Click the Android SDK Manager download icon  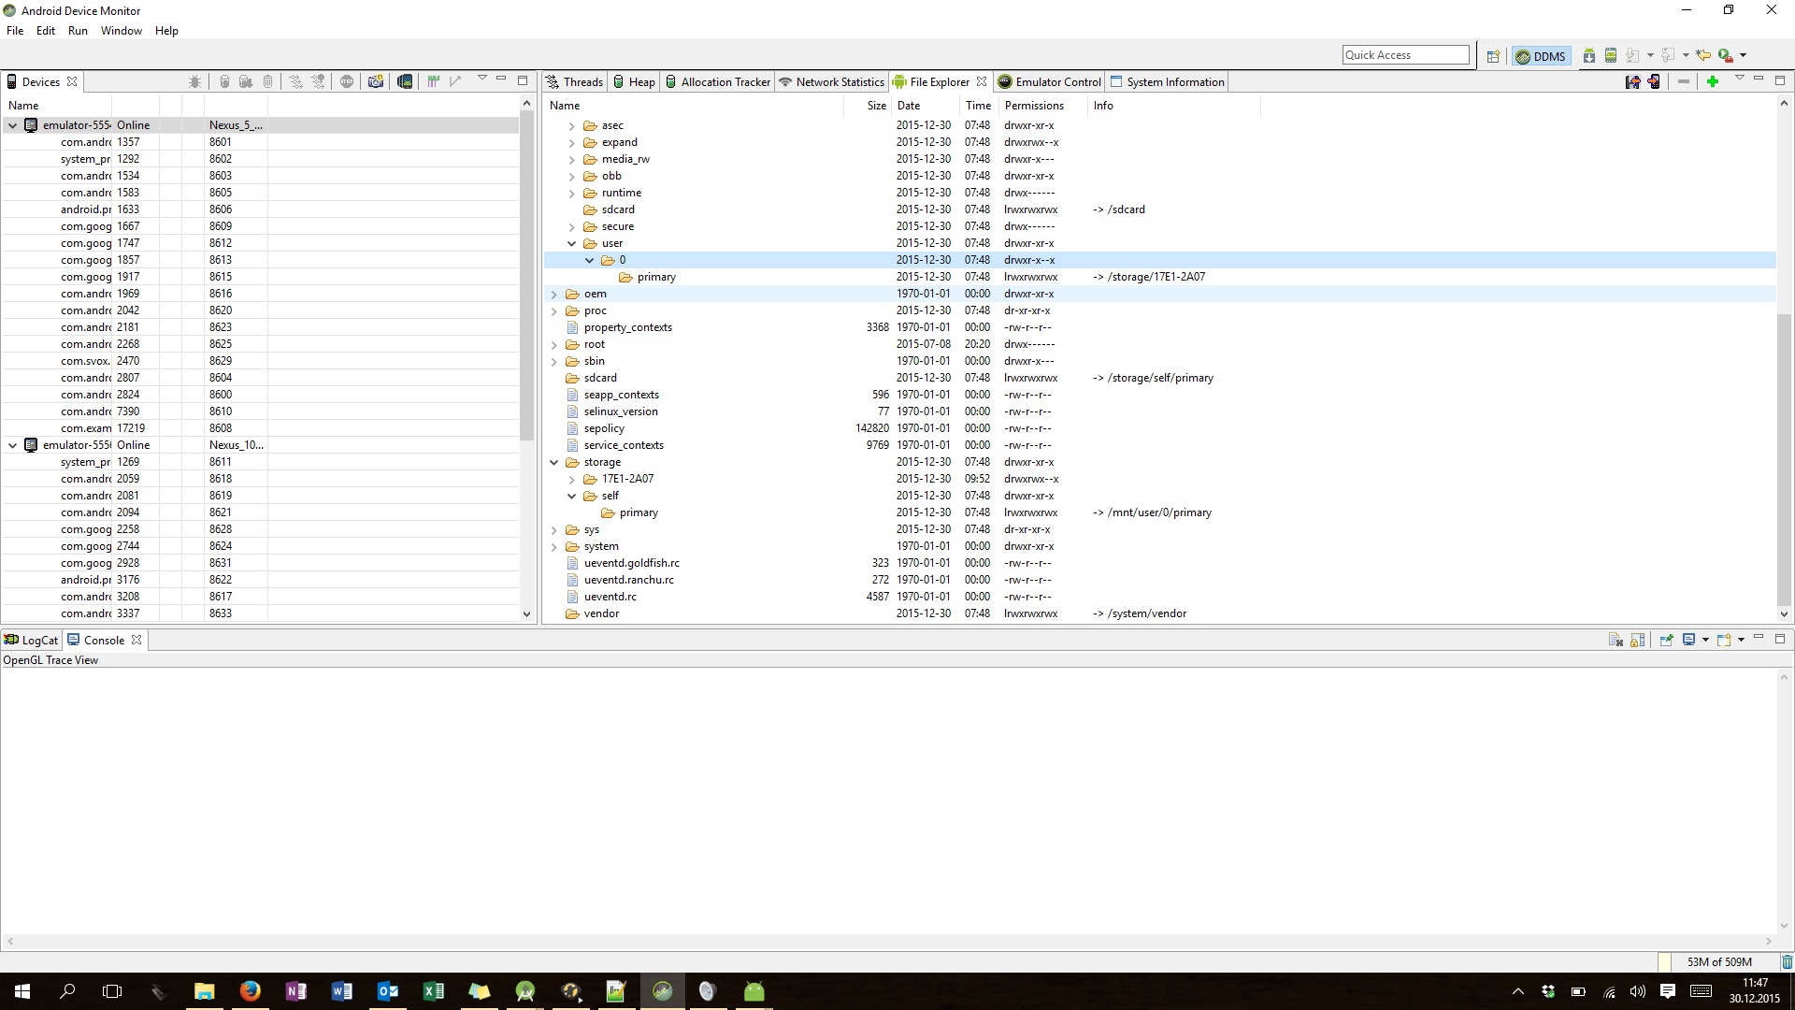tap(1588, 55)
